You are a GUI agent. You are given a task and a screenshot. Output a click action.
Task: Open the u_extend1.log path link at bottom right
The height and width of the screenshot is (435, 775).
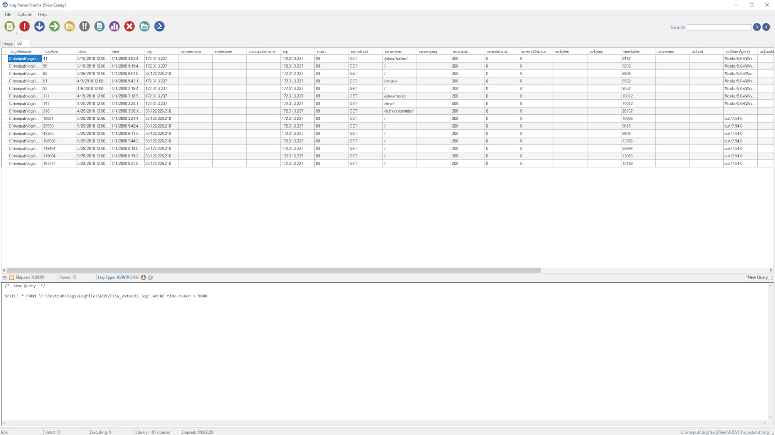tap(723, 432)
